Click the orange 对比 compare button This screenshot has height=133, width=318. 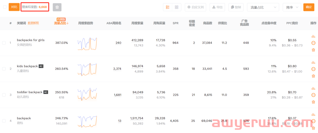point(14,7)
